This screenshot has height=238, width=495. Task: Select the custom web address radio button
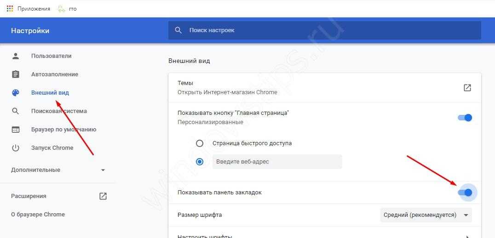coord(200,162)
